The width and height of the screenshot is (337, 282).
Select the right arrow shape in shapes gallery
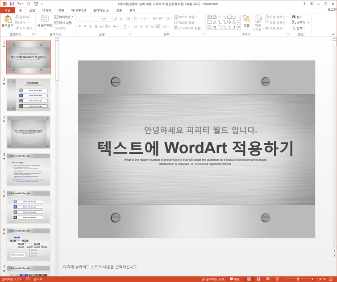[x=229, y=22]
